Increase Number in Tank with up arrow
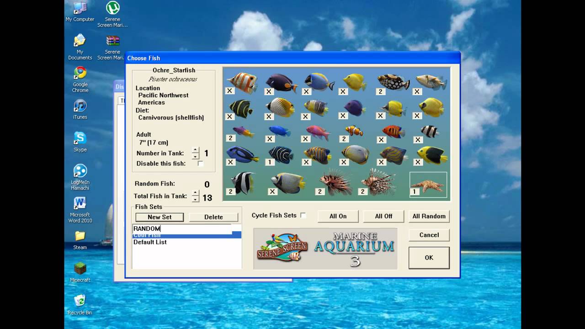 coord(196,150)
